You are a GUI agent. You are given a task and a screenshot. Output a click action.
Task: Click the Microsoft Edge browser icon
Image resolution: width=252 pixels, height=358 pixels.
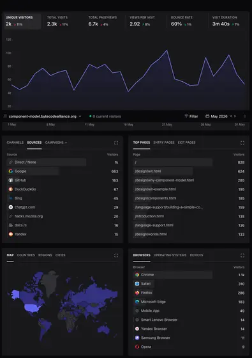[x=137, y=302]
